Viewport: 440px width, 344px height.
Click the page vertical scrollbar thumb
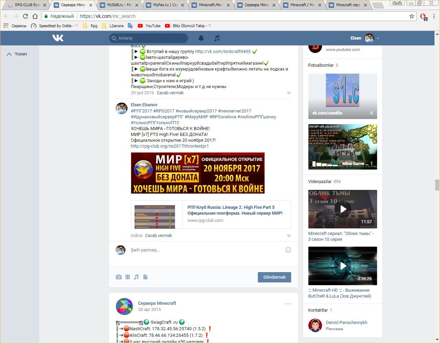click(x=437, y=185)
